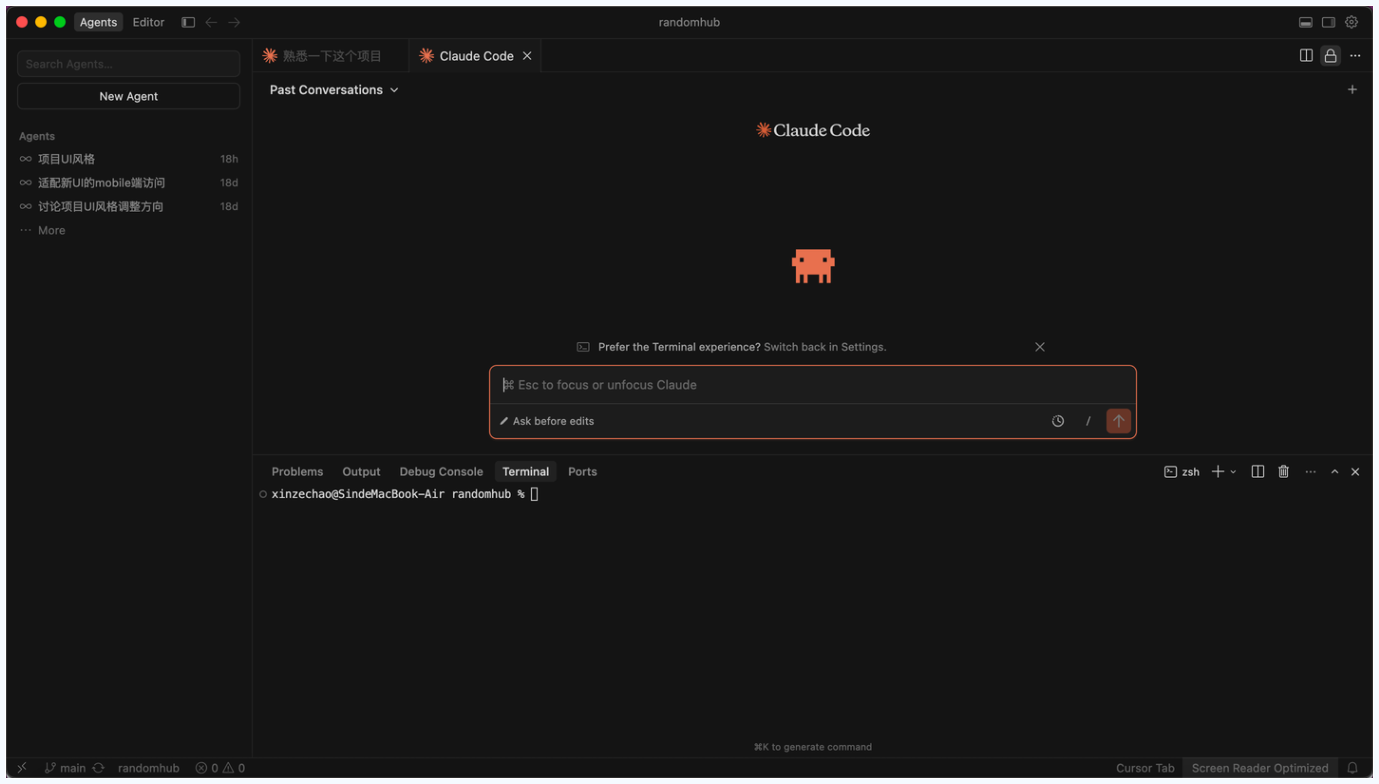
Task: Toggle the primary sidebar icon in title bar
Action: coord(188,22)
